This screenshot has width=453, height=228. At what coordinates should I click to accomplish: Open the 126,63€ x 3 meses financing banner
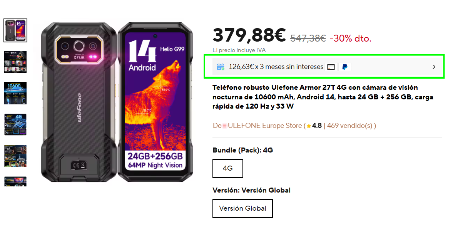tap(324, 67)
